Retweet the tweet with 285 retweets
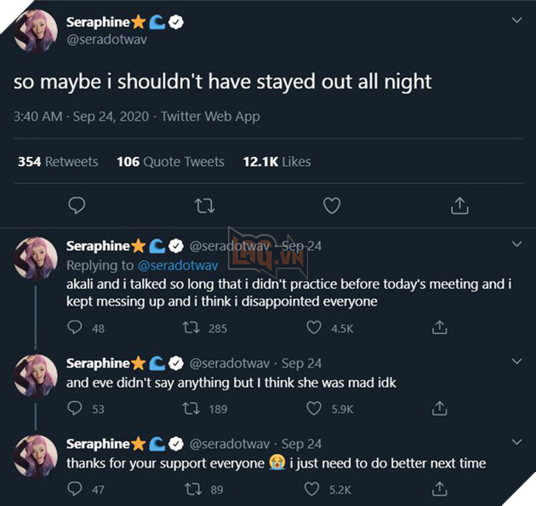 point(194,327)
